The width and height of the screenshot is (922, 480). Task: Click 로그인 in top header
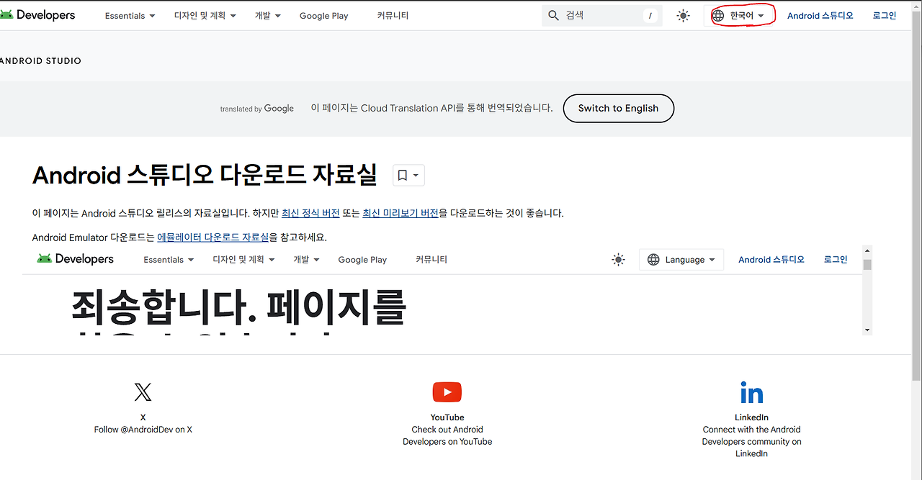click(x=885, y=16)
